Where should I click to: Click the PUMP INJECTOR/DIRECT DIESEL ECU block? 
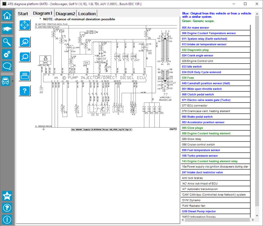click(x=95, y=78)
